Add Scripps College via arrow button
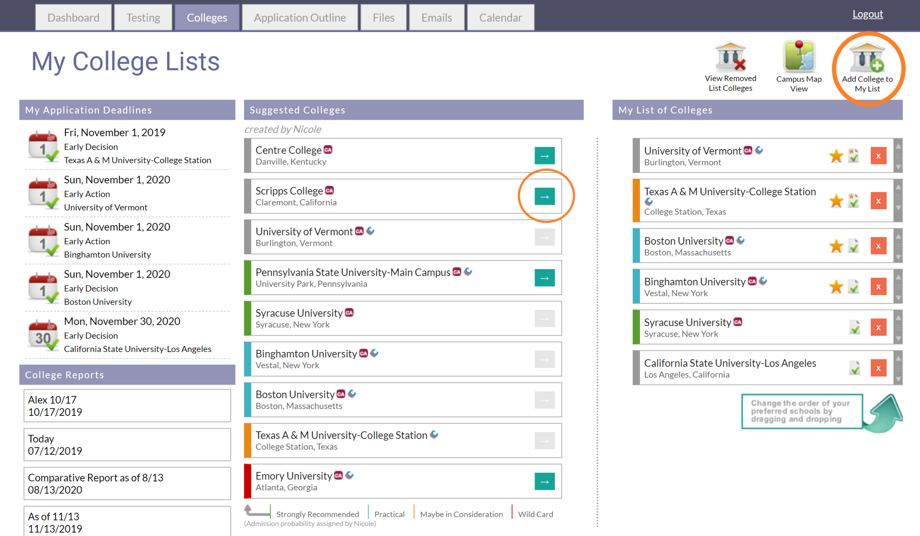This screenshot has height=536, width=920. (544, 197)
